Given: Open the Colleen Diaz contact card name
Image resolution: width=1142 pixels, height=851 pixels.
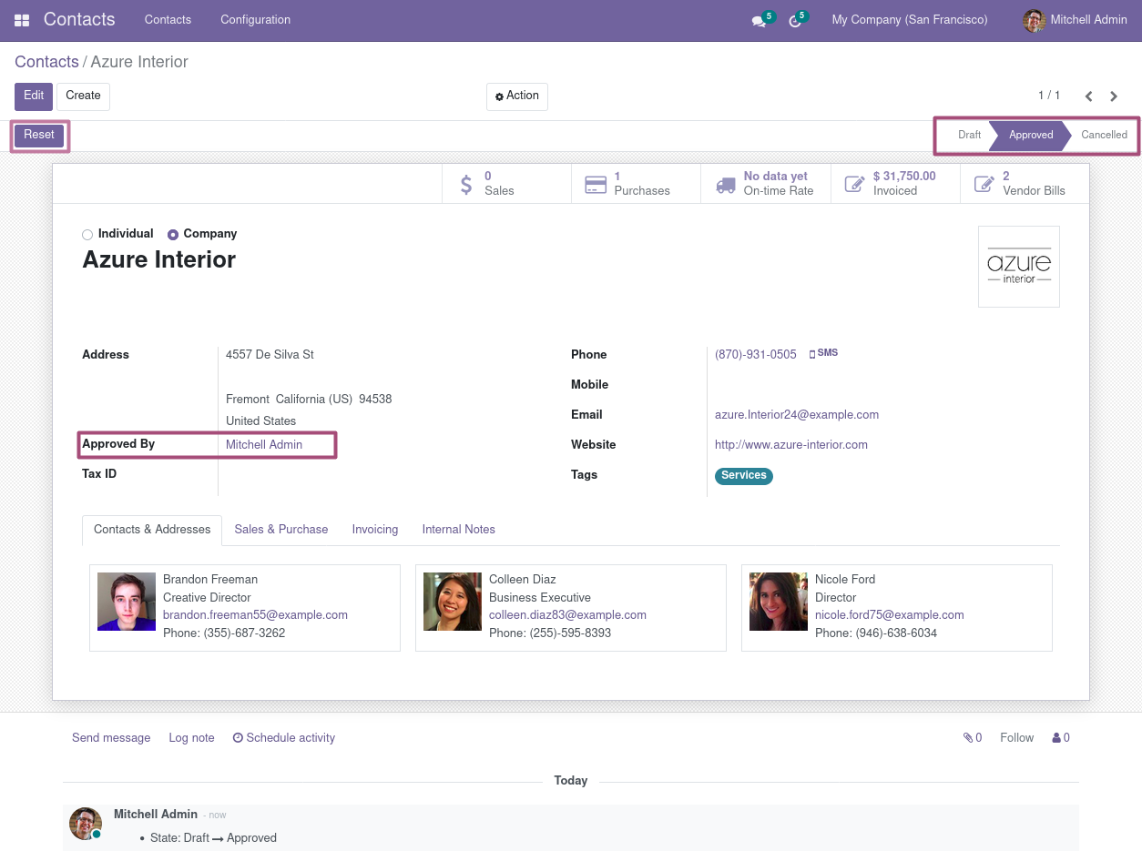Looking at the screenshot, I should [x=523, y=580].
